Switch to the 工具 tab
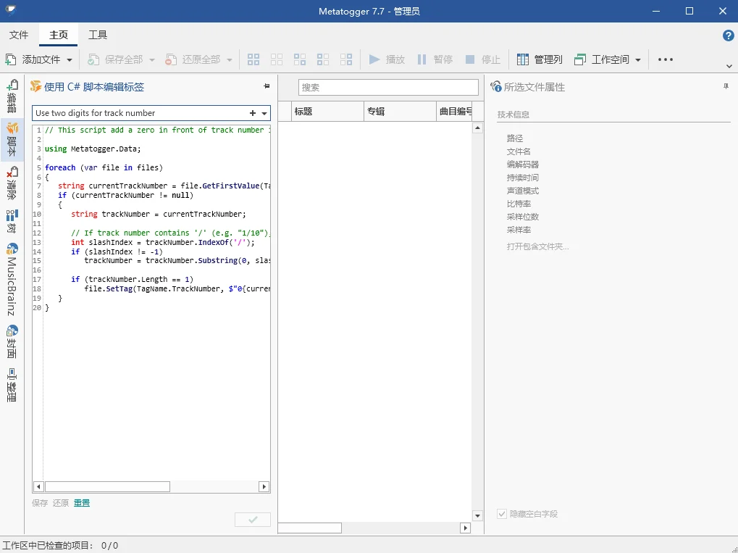This screenshot has width=738, height=553. [x=98, y=35]
